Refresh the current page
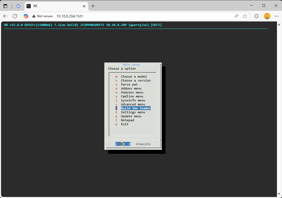 click(x=15, y=16)
